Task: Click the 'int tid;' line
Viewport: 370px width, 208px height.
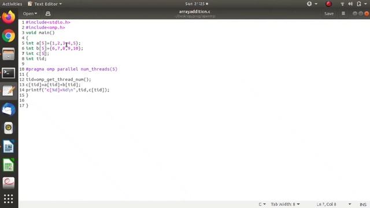Action: (36, 58)
